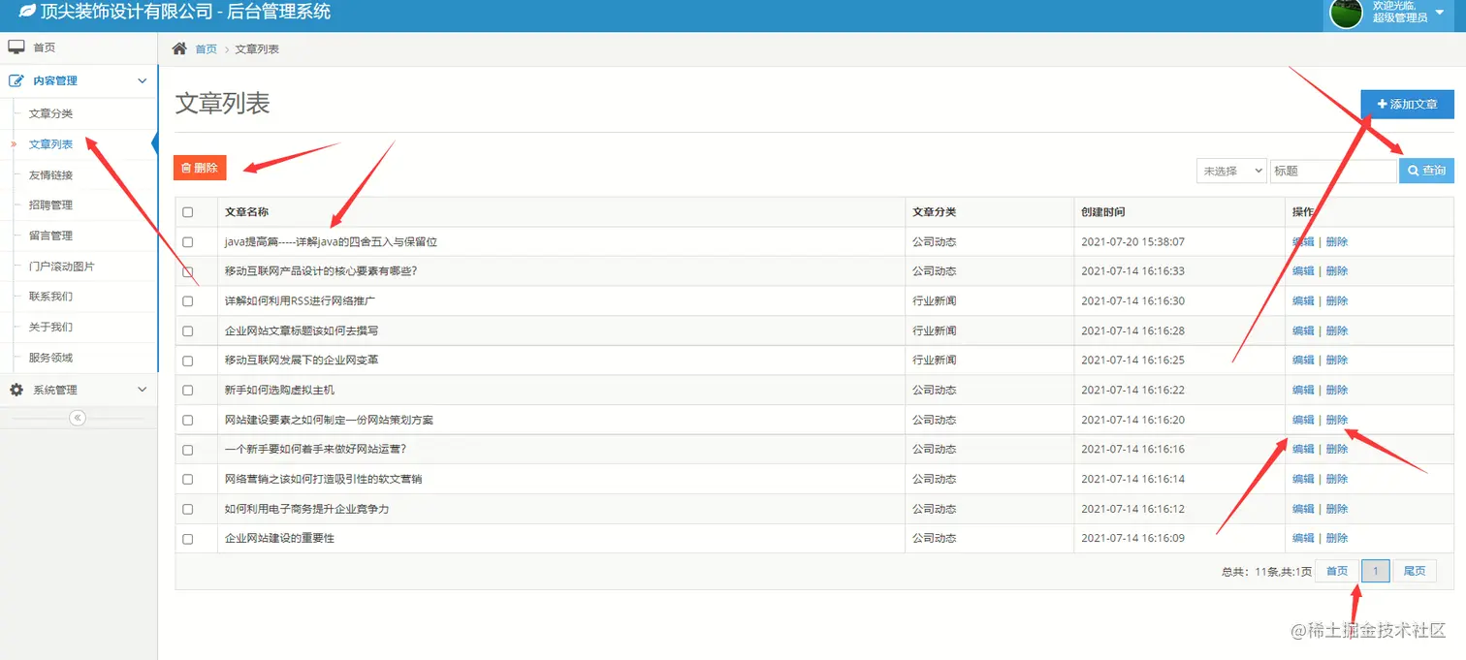
Task: Click page number 1 in pagination
Action: (1376, 571)
